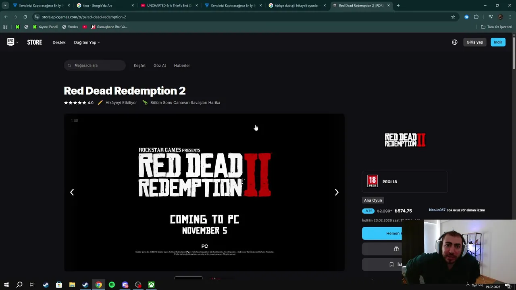
Task: Open the Haberler store section
Action: (182, 65)
